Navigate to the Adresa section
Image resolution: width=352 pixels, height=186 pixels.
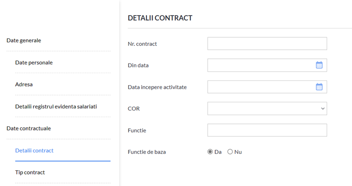pyautogui.click(x=24, y=84)
